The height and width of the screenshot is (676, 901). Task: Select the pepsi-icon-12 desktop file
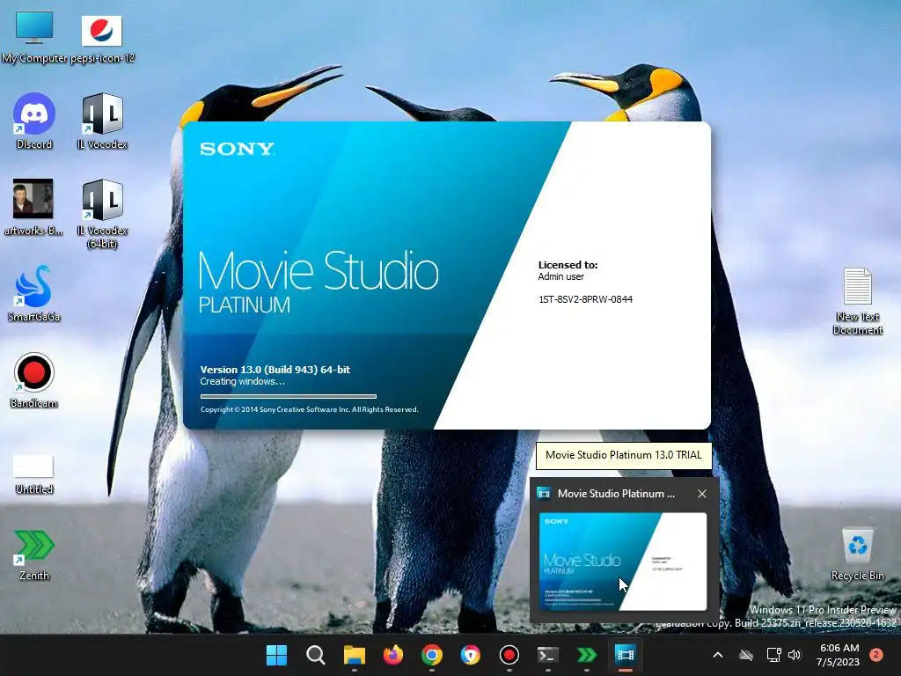102,37
